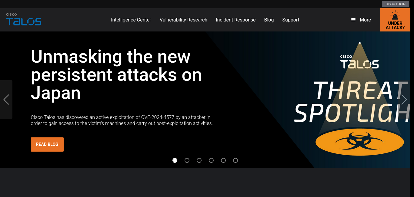Screen dimensions: 414x197
Task: Click the CVE-2024-4577 description paragraph
Action: (x=122, y=120)
